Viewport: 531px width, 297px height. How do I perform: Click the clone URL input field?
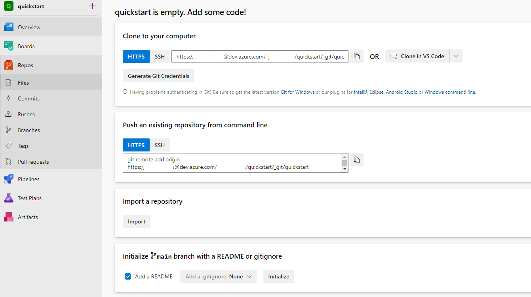pyautogui.click(x=260, y=56)
